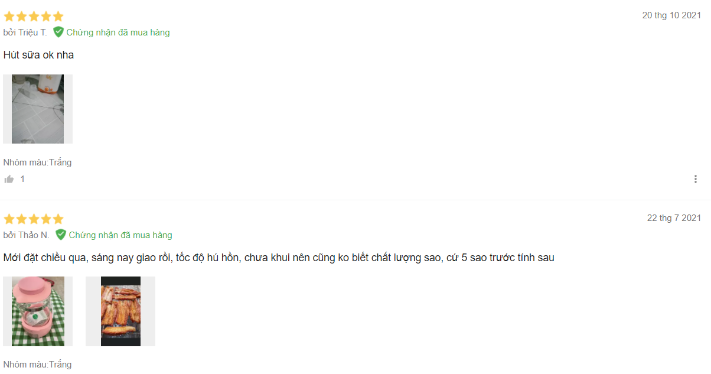711x374 pixels.
Task: Click the reviewer name Triệu T.
Action: (x=32, y=32)
